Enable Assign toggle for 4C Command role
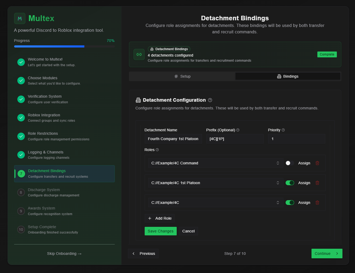 click(290, 163)
